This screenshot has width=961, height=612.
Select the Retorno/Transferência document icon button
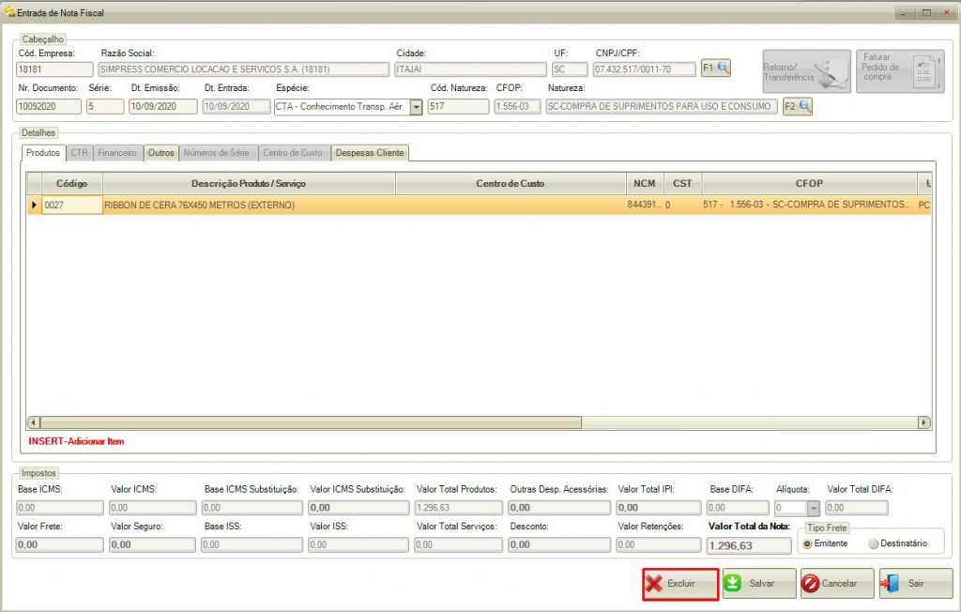(805, 69)
